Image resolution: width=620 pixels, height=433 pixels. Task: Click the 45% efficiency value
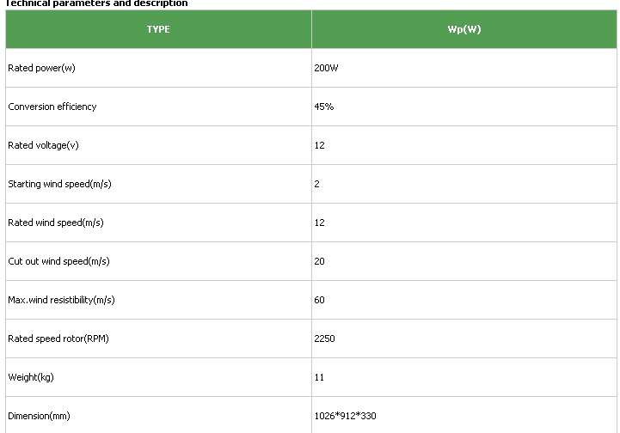(x=324, y=107)
